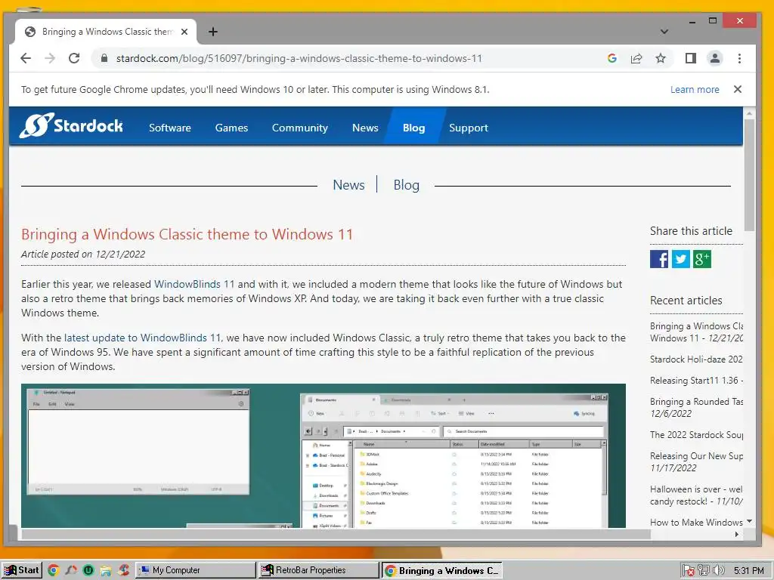Viewport: 774px width, 580px height.
Task: Share this page using the share icon
Action: (x=636, y=58)
